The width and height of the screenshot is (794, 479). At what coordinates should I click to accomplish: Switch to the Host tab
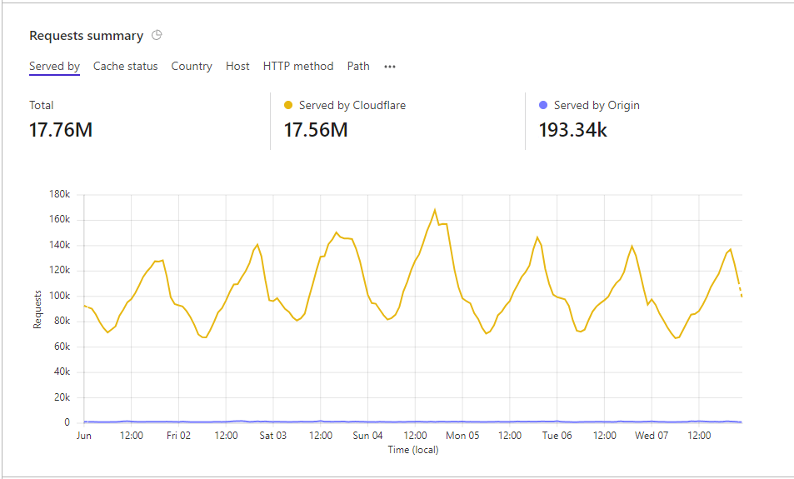[237, 67]
